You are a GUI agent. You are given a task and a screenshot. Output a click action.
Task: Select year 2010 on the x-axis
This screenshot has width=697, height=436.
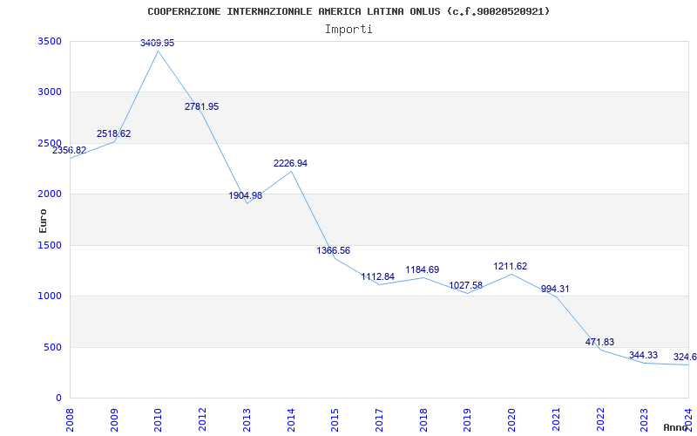159,419
